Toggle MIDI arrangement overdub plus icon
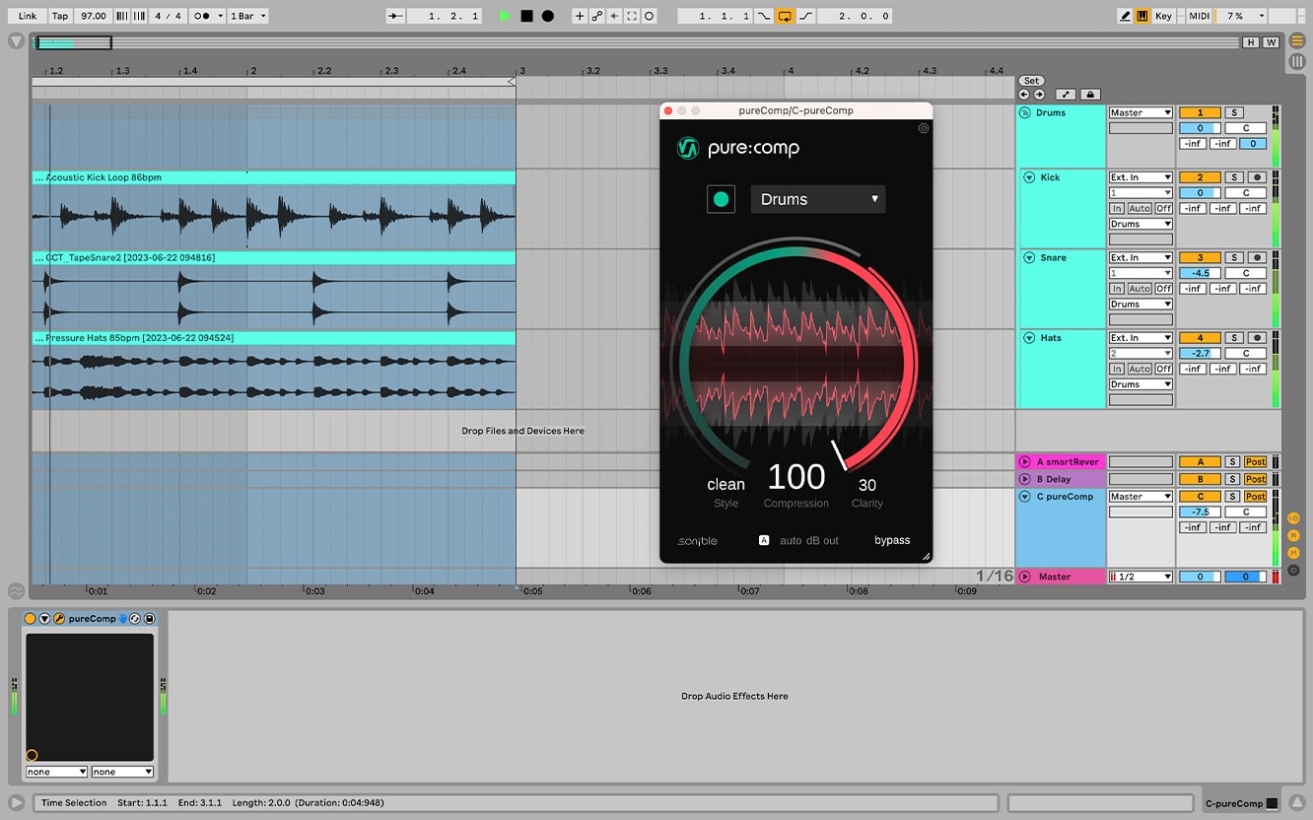Screen dimensions: 1313x820 [580, 16]
